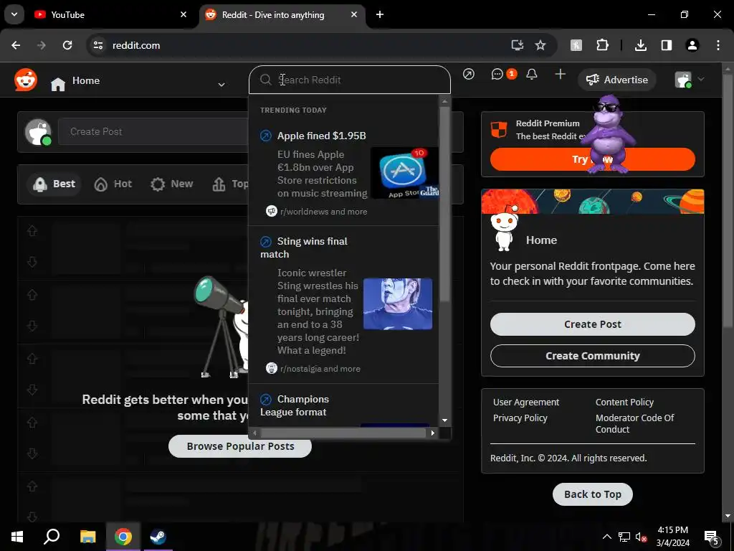Click Browse Popular Posts button

tap(240, 446)
